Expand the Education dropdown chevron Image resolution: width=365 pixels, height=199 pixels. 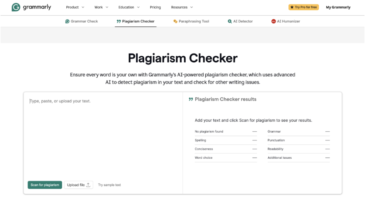(x=138, y=7)
